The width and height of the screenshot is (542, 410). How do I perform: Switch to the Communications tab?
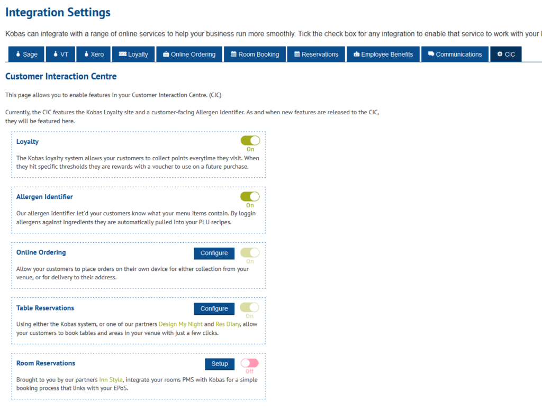pyautogui.click(x=455, y=54)
